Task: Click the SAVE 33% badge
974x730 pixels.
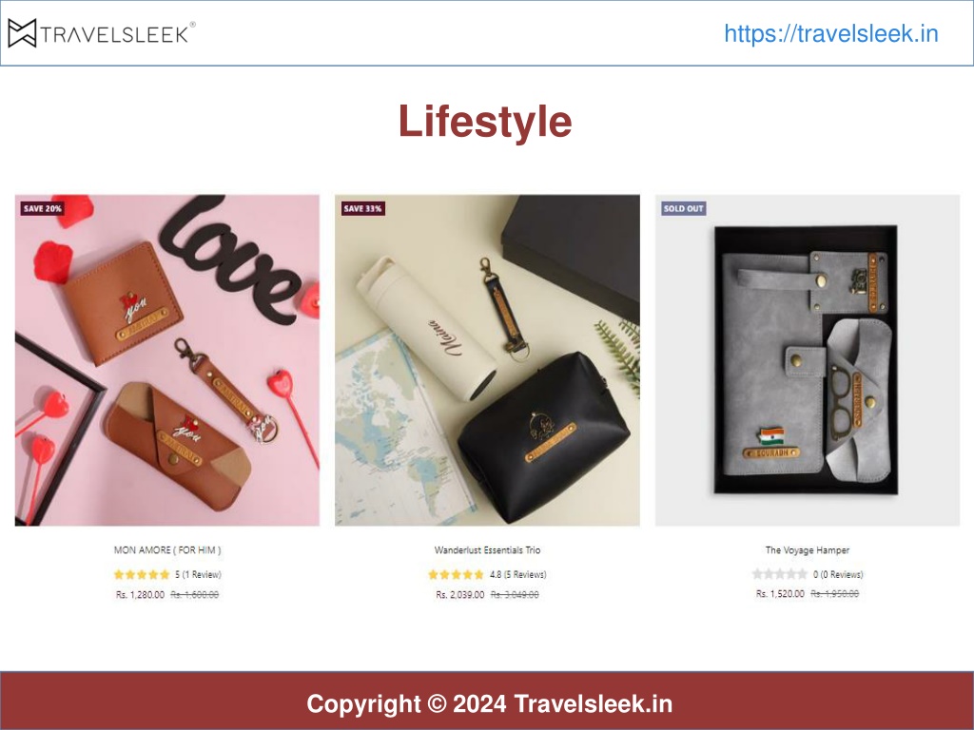Action: pos(362,208)
